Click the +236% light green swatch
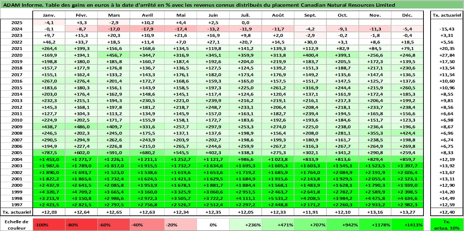464x231 pixels. pos(246,225)
